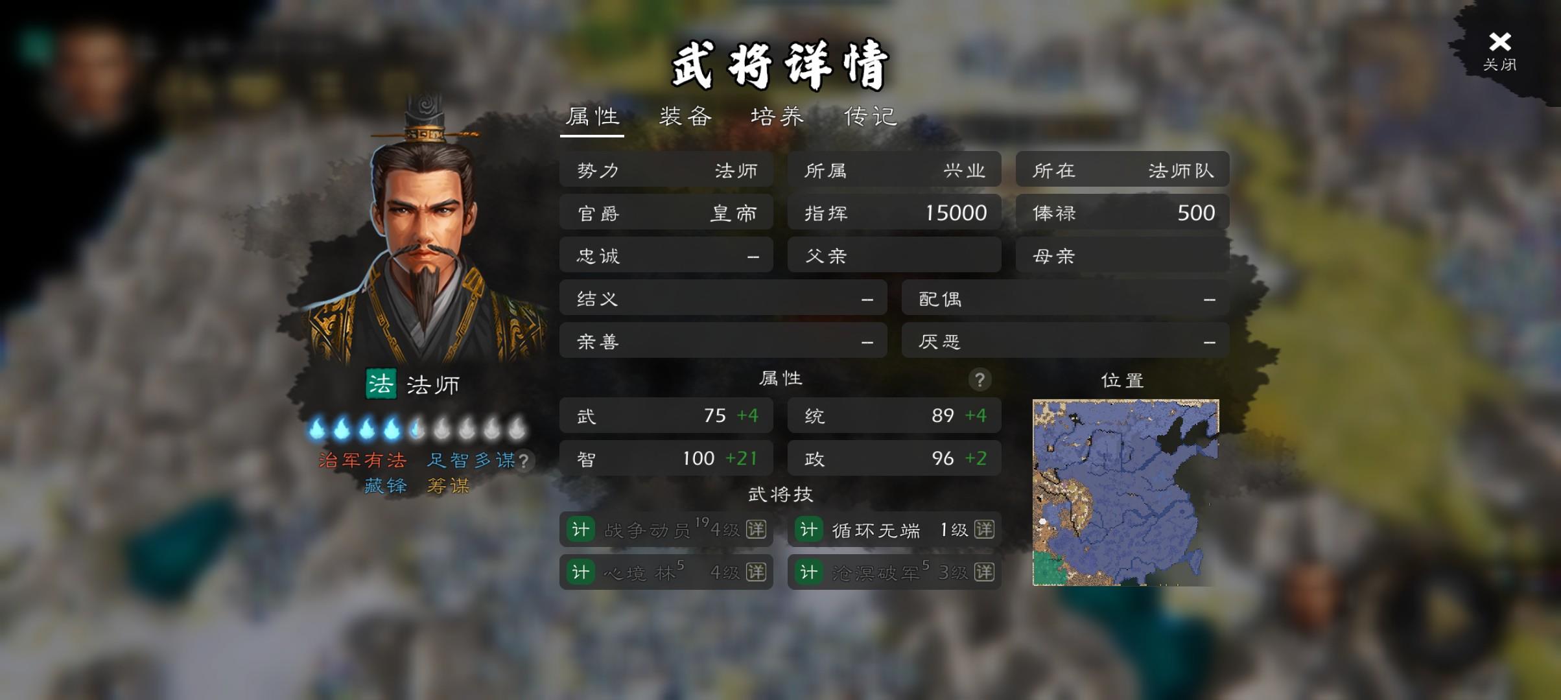
Task: Open details icon for 心境 林 skill
Action: pyautogui.click(x=756, y=572)
